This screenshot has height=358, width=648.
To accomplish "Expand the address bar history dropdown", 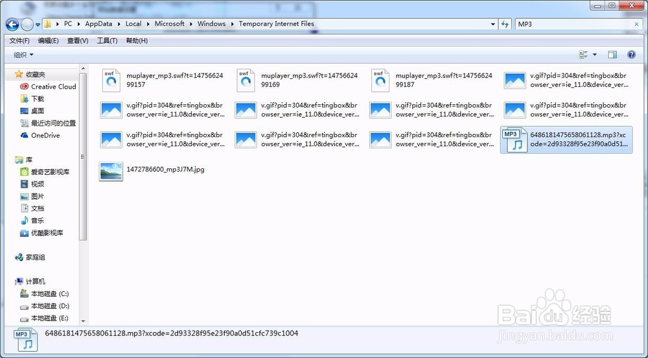I will coord(492,25).
